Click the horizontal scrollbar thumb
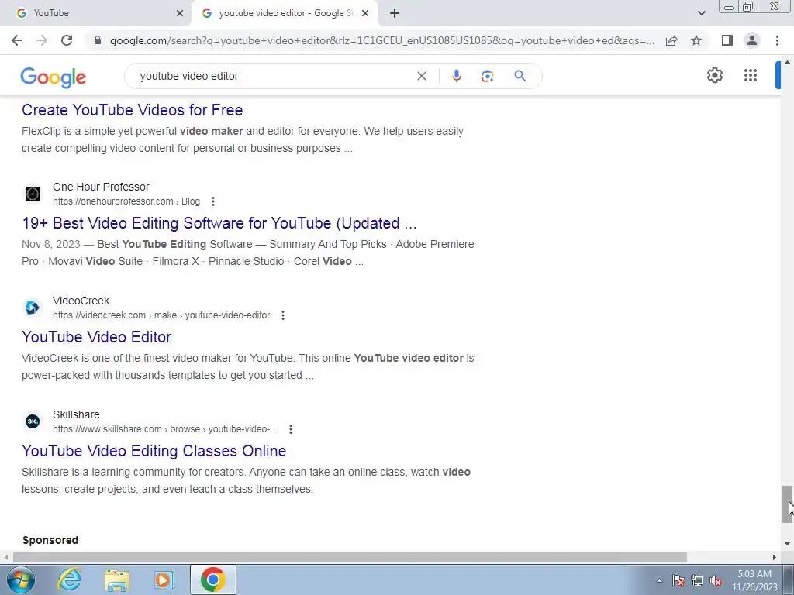The image size is (794, 595). [x=350, y=557]
